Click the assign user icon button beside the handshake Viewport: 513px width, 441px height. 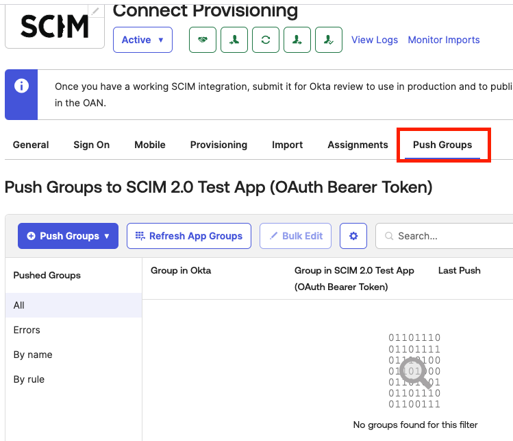(x=234, y=40)
